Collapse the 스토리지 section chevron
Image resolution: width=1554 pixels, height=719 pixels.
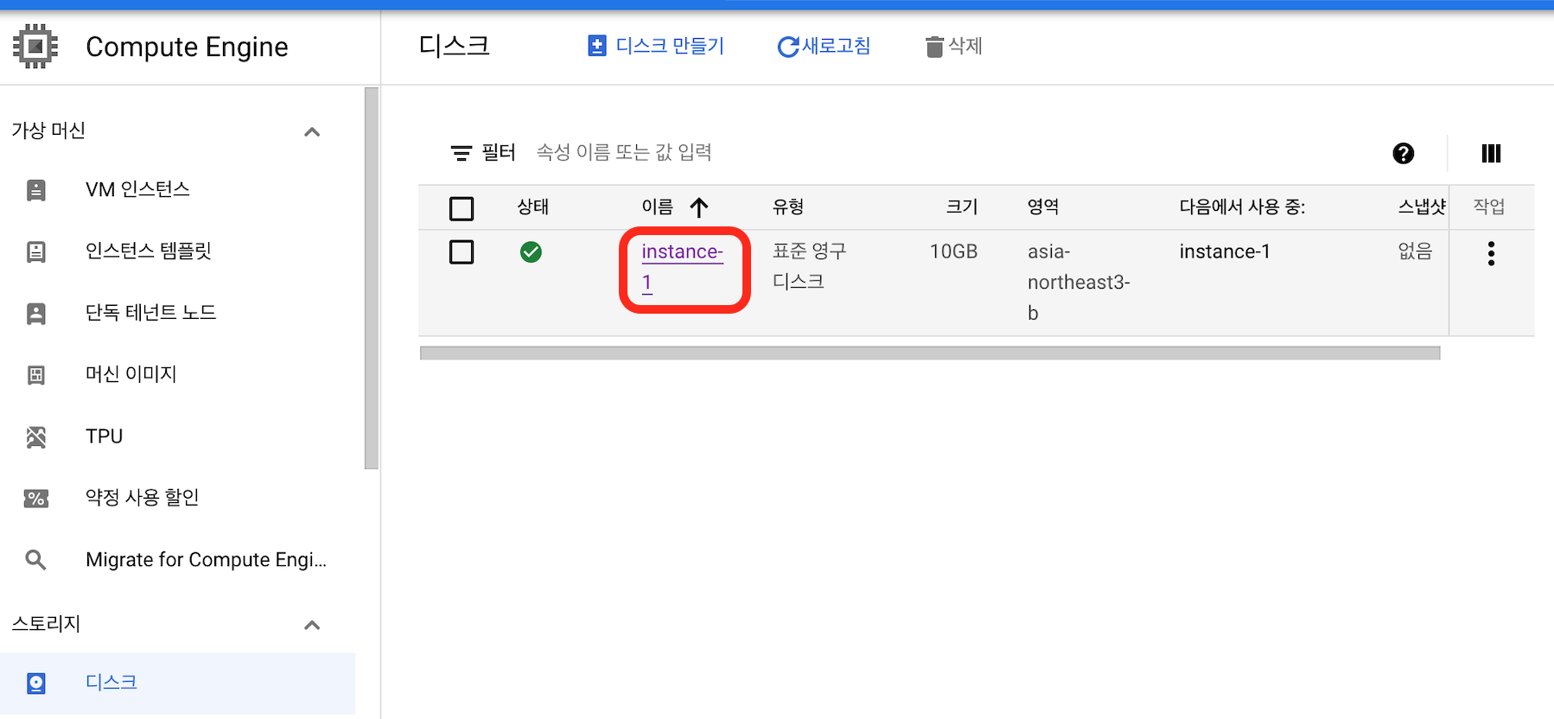[312, 626]
